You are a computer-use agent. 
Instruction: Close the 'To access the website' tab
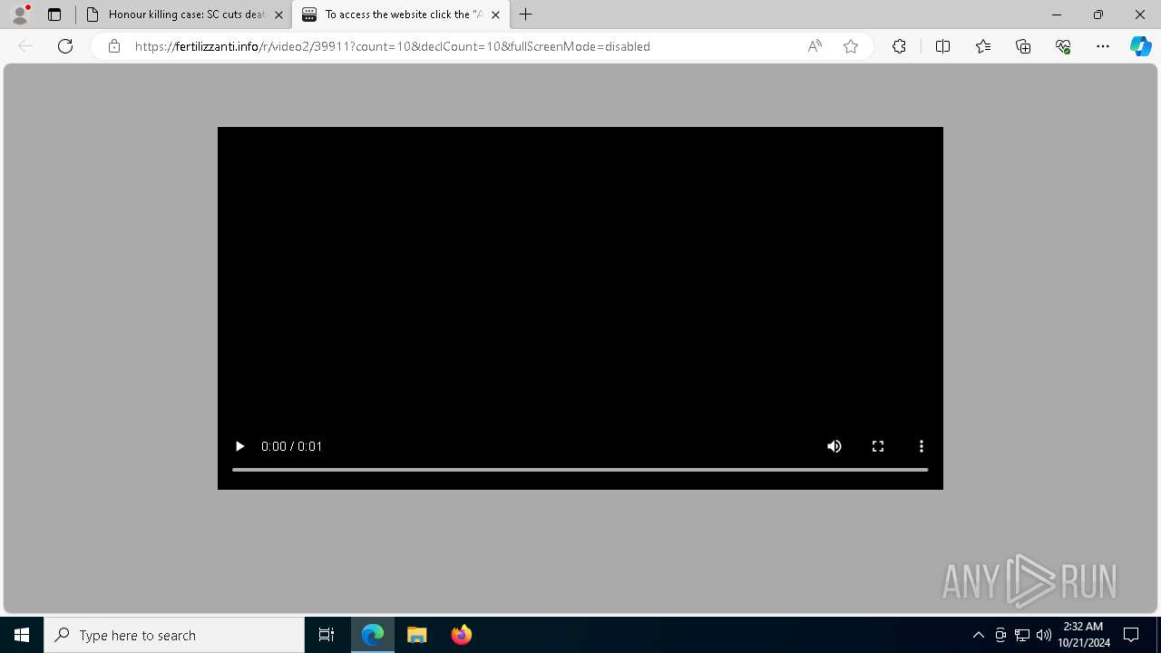point(495,15)
